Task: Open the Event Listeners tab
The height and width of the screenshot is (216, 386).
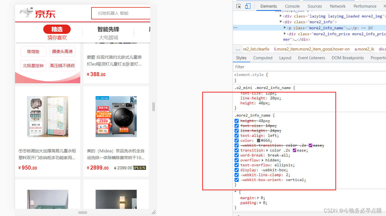Action: pos(311,58)
